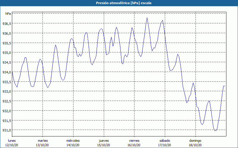238x148 pixels.
Task: Click the date 17/10/20
Action: pos(165,145)
